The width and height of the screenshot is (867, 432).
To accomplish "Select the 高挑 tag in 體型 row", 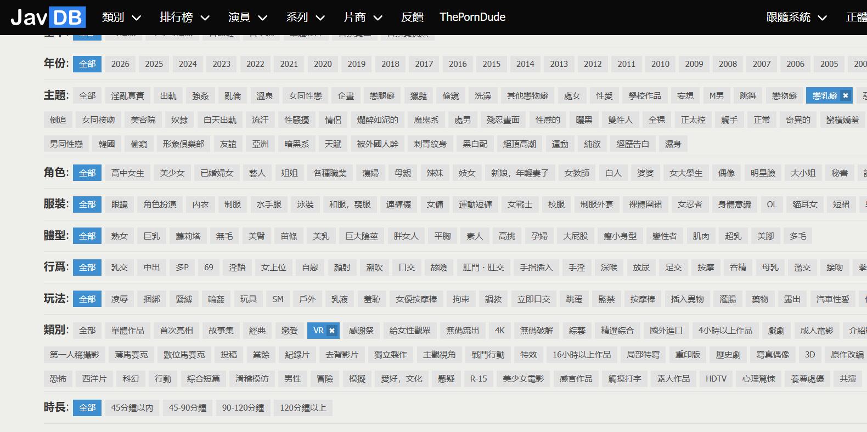I will [x=507, y=236].
